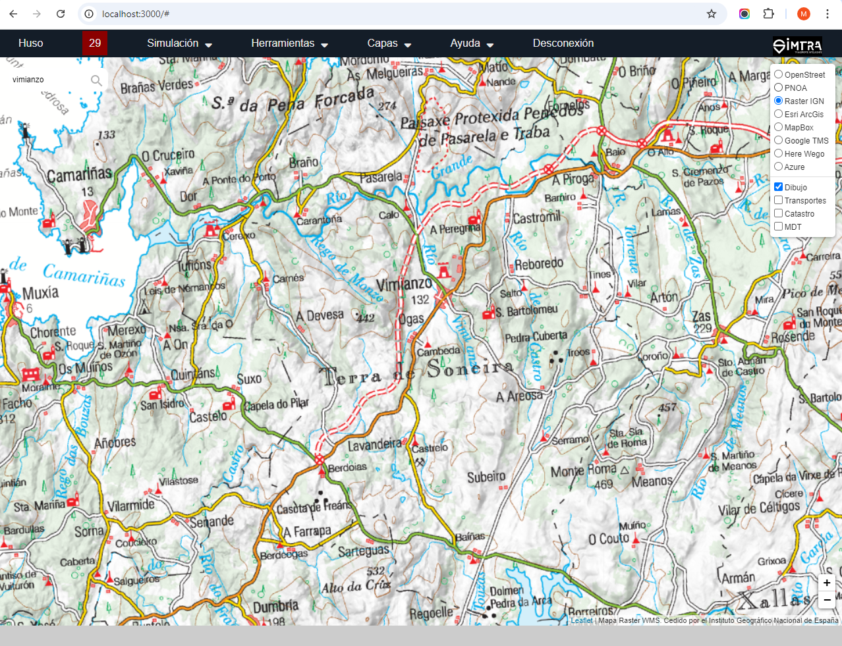Zoom in the map with plus
This screenshot has width=842, height=646.
click(x=827, y=583)
